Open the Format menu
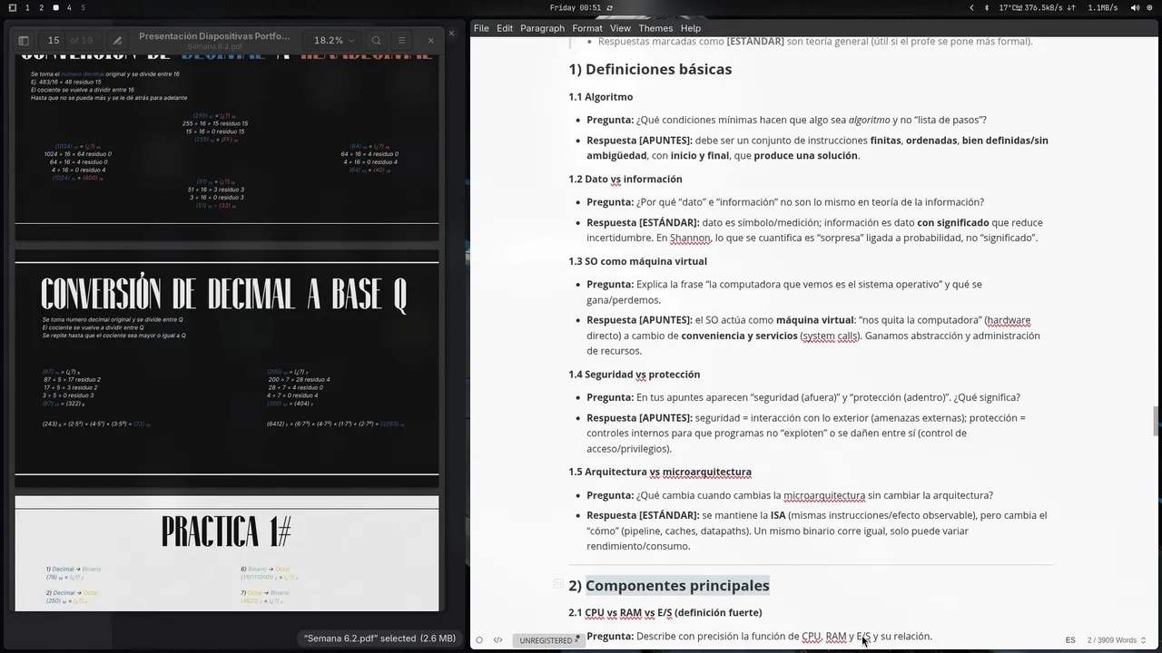 coord(587,28)
